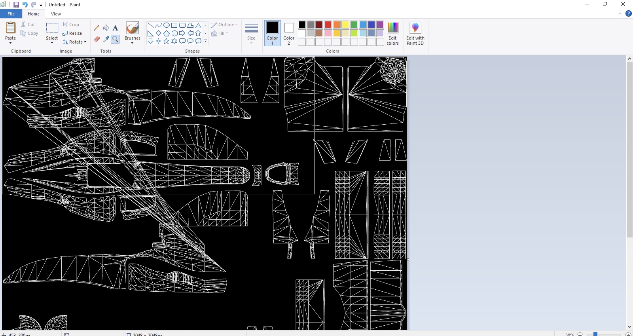Pick the red color swatch
The width and height of the screenshot is (633, 336).
click(x=328, y=25)
